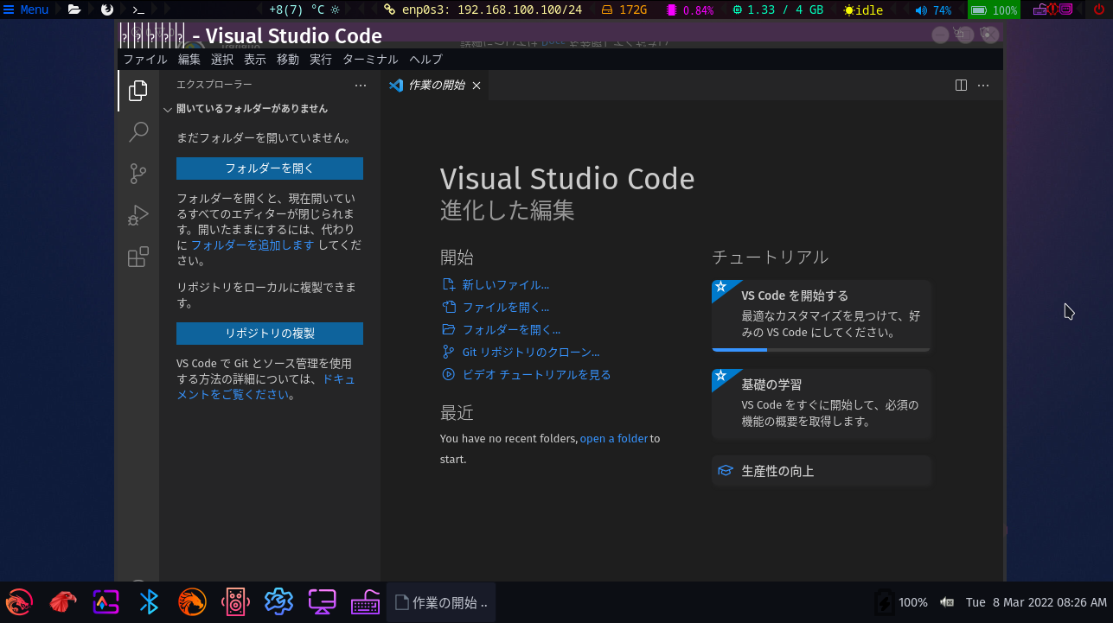Open the monitor display icon in the dock
Viewport: 1113px width, 623px height.
322,601
